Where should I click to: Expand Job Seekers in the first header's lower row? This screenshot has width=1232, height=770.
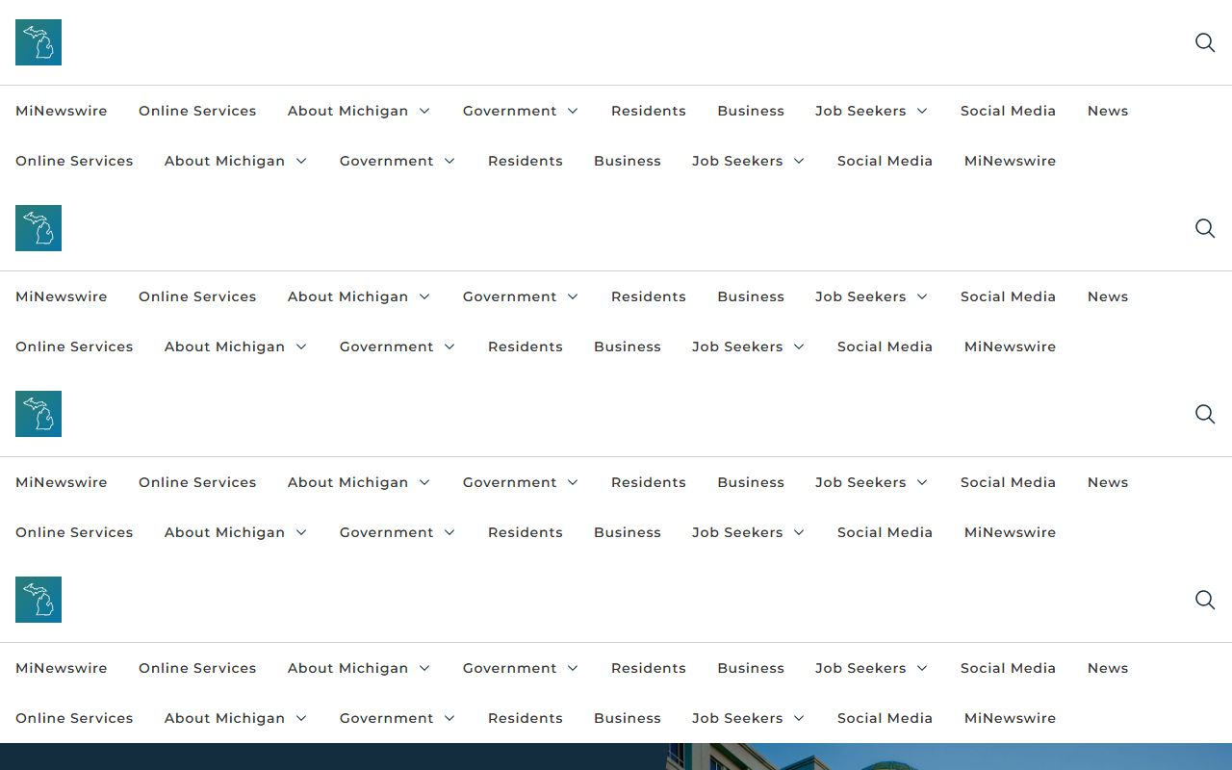click(x=799, y=161)
